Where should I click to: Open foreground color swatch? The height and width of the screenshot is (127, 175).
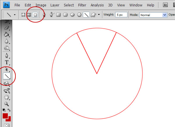(5, 116)
